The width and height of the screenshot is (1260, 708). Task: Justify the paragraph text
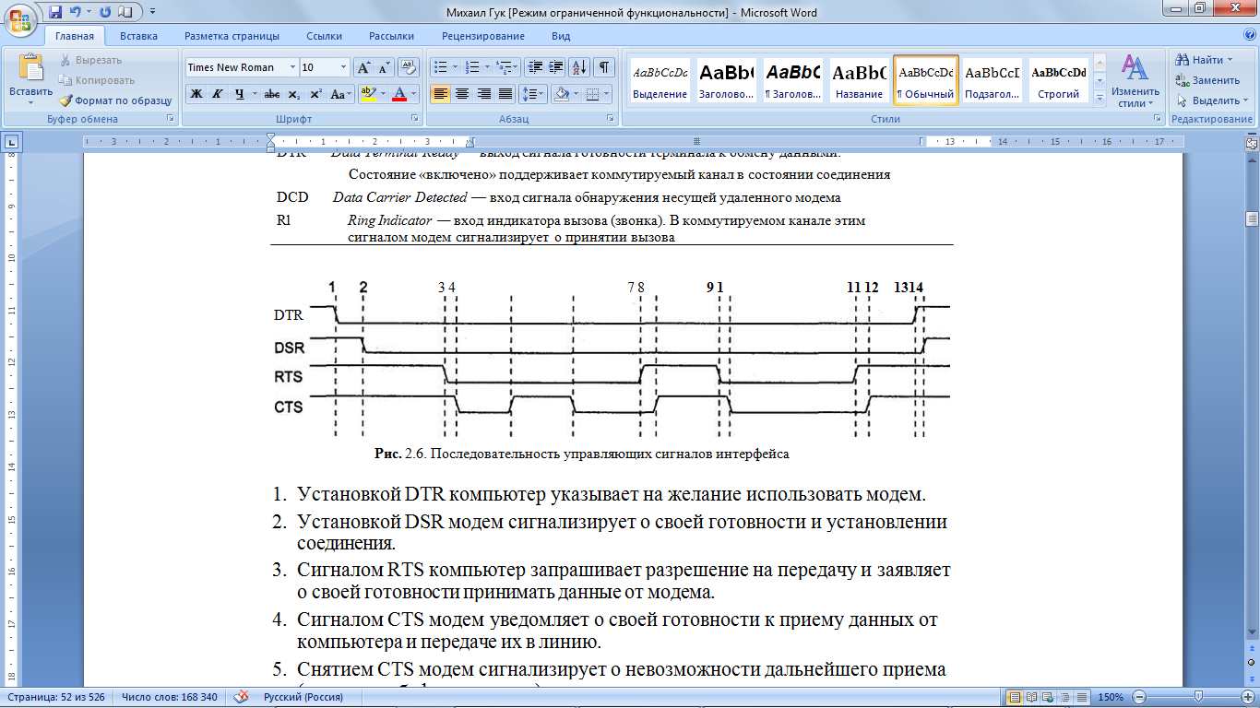505,94
